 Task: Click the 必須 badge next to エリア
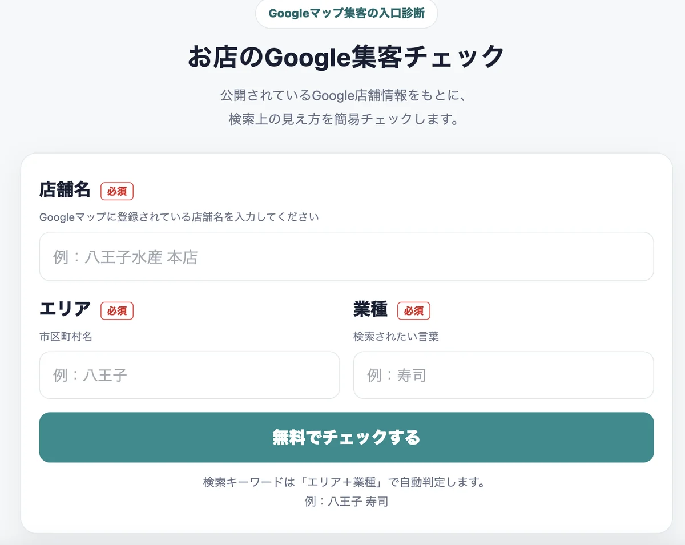click(117, 311)
